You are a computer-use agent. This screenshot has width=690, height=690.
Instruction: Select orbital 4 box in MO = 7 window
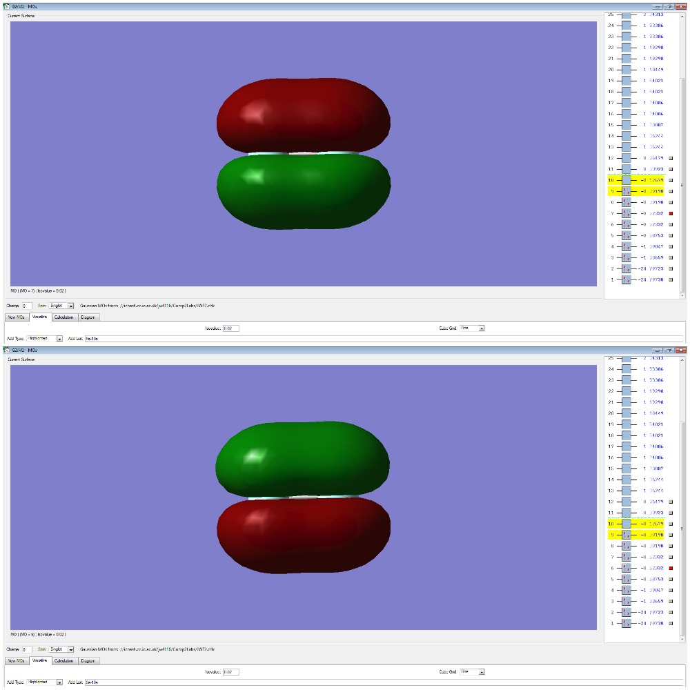(626, 246)
